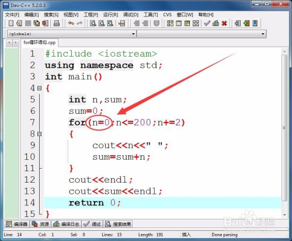Screen dimensions: 292x241
Task: Click the Save All icon
Action: pos(37,23)
